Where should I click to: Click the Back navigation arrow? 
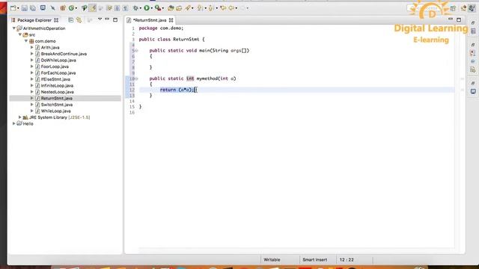231,8
